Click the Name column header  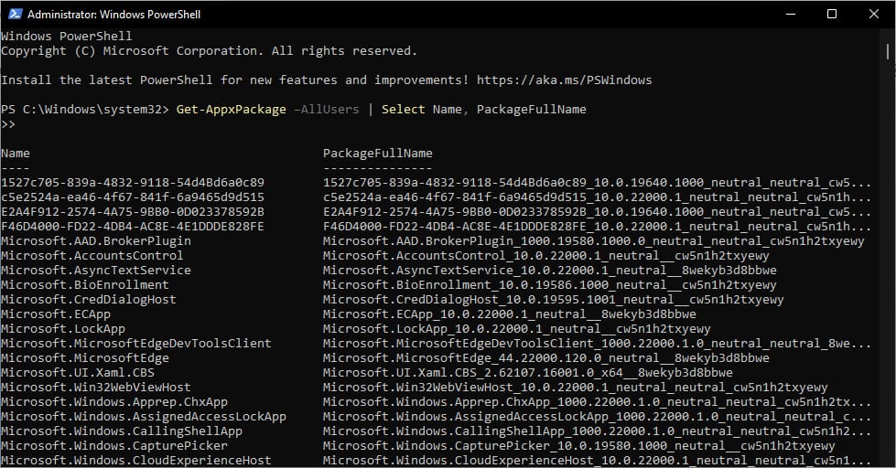(16, 153)
